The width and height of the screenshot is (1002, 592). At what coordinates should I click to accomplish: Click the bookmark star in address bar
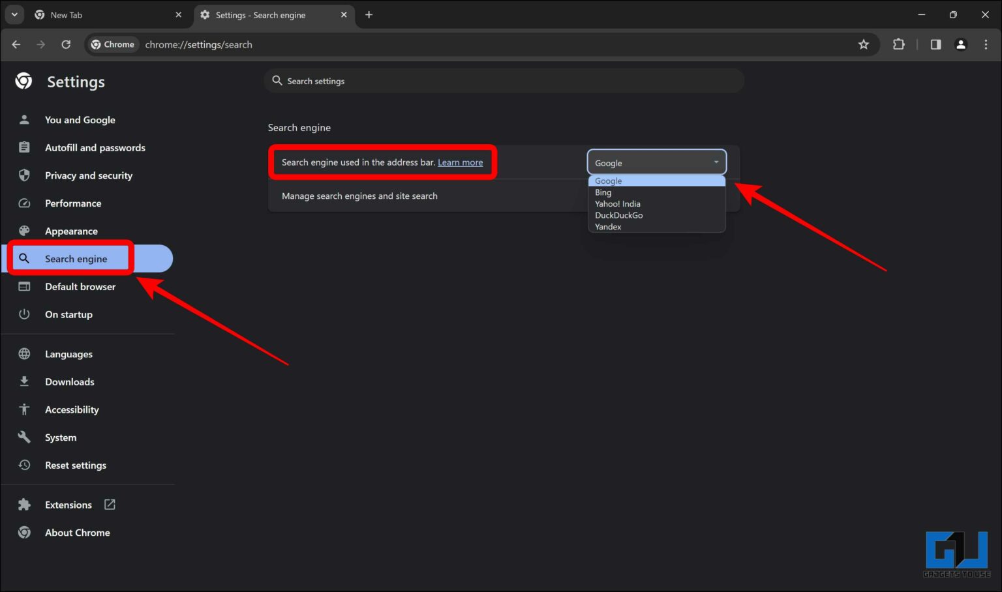pyautogui.click(x=864, y=44)
